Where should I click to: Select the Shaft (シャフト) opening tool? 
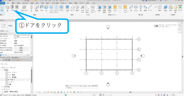click(x=136, y=8)
